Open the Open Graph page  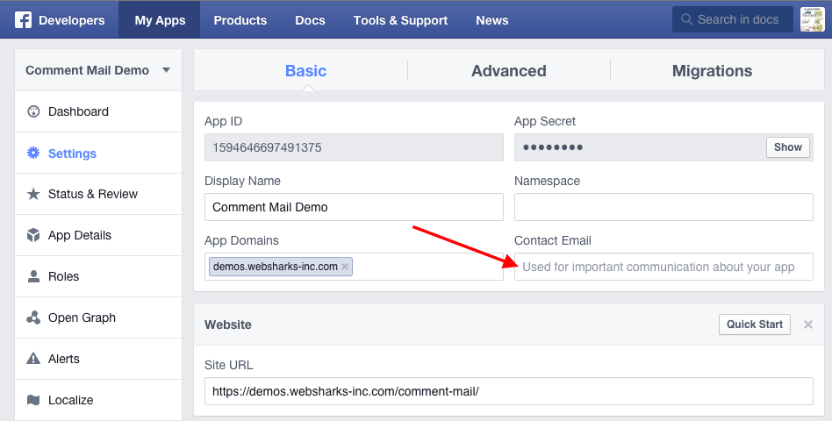click(x=82, y=318)
